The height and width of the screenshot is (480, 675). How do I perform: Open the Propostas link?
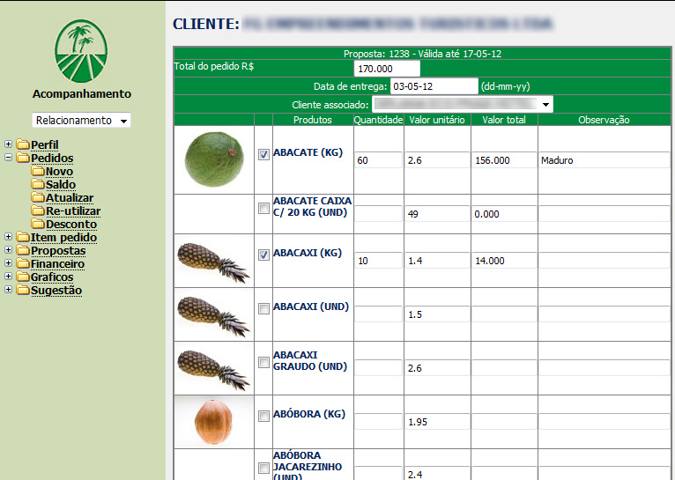click(x=58, y=251)
